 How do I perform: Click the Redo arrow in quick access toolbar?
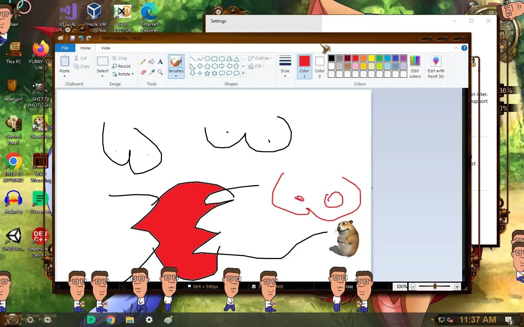(x=88, y=38)
